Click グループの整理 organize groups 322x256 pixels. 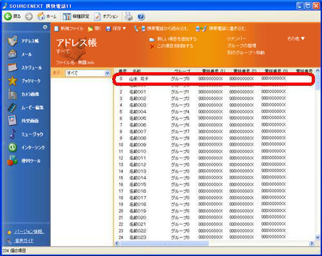click(241, 46)
